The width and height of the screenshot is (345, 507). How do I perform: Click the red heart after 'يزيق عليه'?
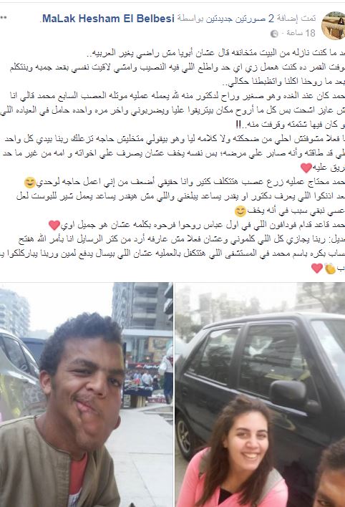[306, 168]
